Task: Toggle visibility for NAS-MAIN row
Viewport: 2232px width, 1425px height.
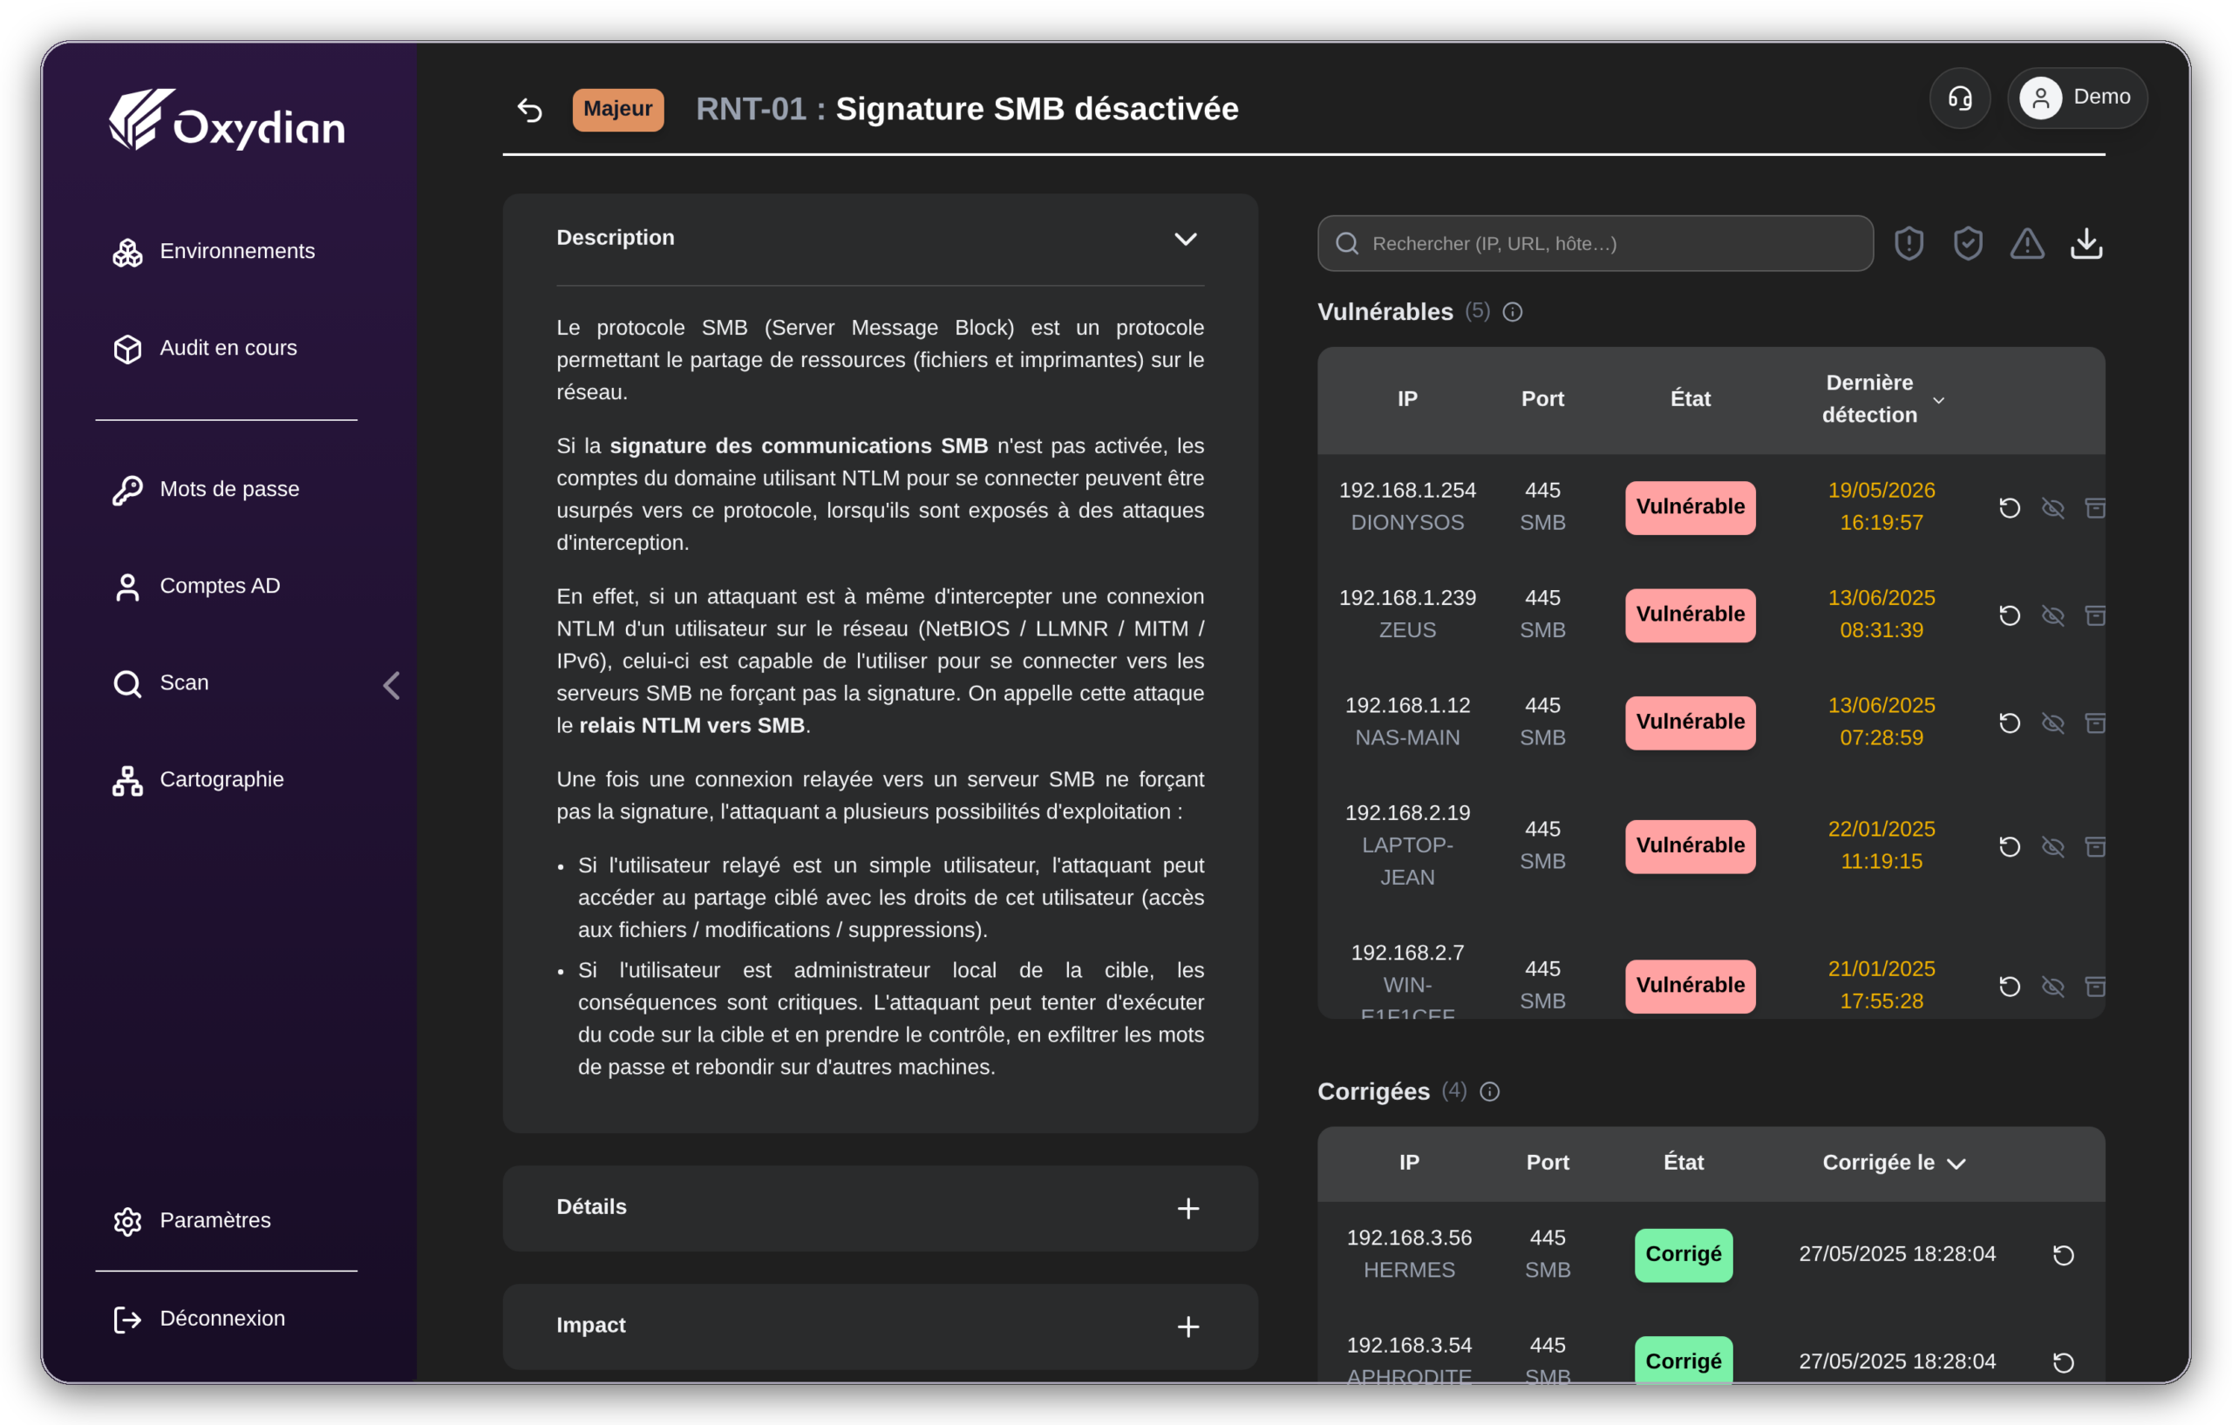Action: coord(2053,723)
